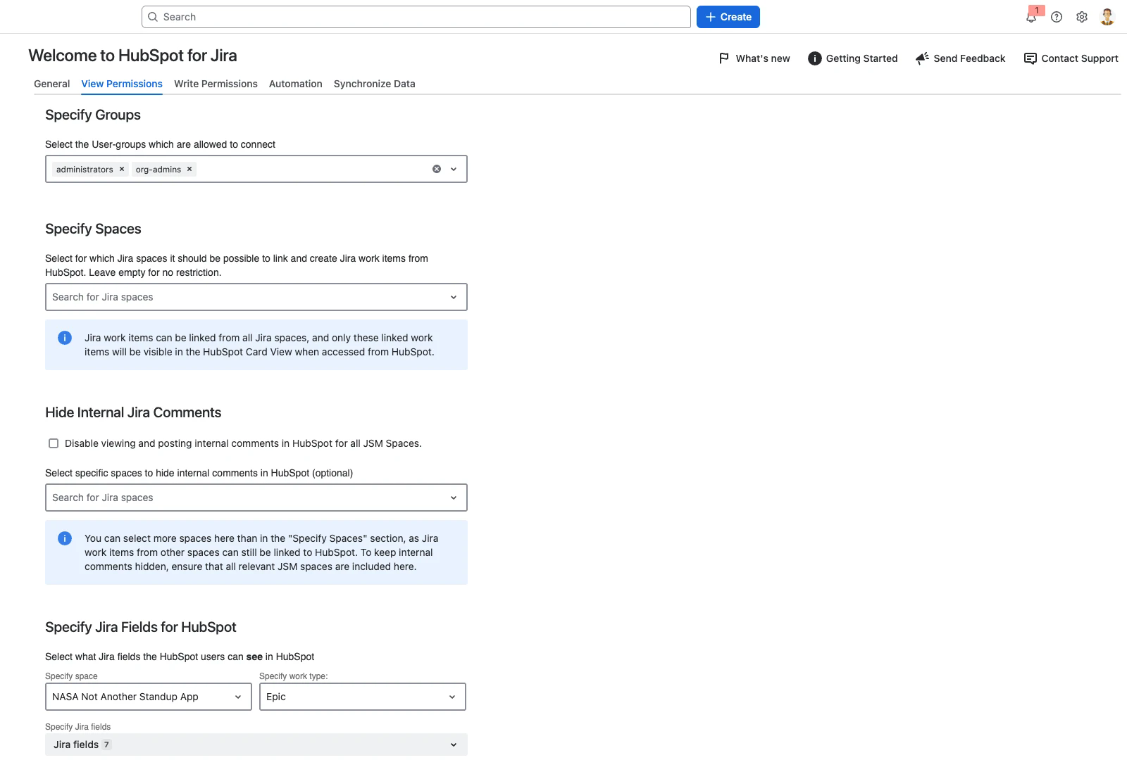Click the What's new flag icon
Image resolution: width=1127 pixels, height=760 pixels.
pyautogui.click(x=724, y=58)
